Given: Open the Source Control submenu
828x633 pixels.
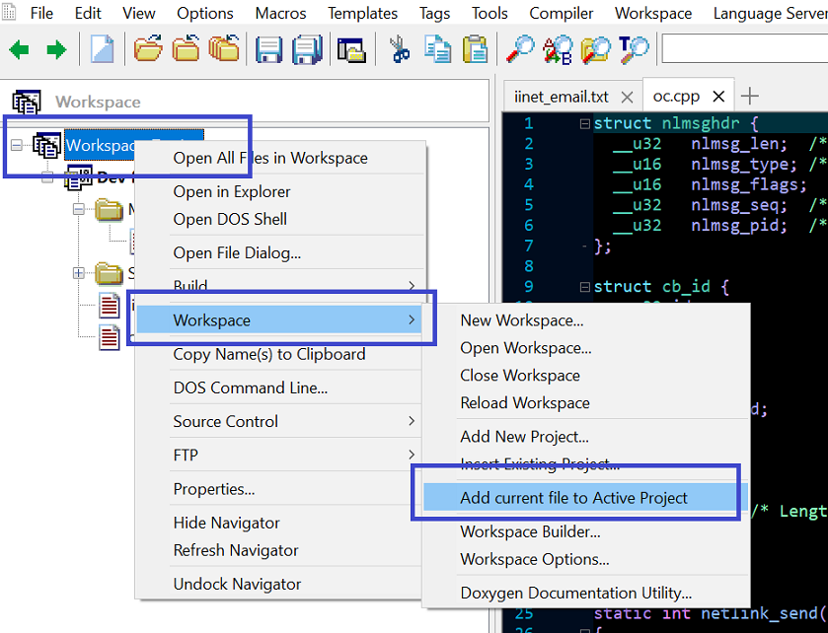Looking at the screenshot, I should (279, 421).
